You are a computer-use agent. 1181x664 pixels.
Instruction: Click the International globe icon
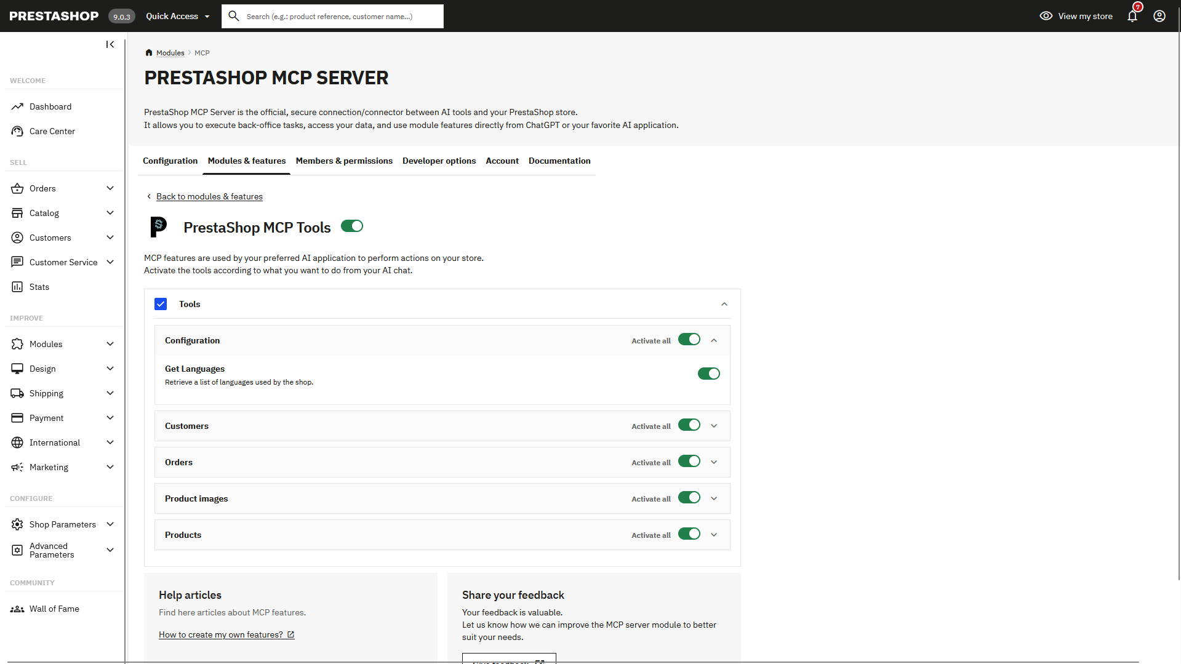coord(17,442)
